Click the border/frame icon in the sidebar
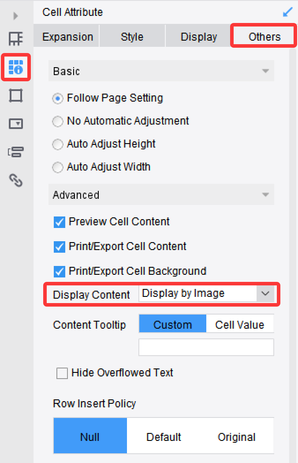 coord(16,96)
